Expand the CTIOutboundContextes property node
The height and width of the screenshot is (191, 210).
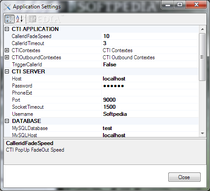(x=7, y=57)
